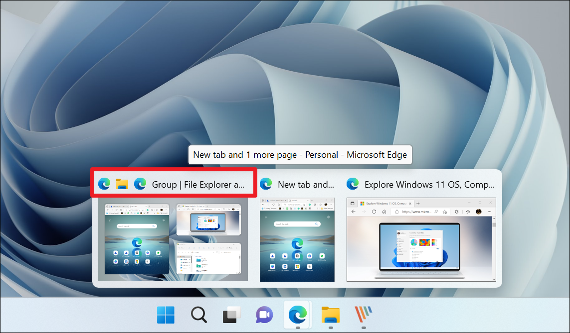570x333 pixels.
Task: Click the folder icon in the Group preview header
Action: (122, 184)
